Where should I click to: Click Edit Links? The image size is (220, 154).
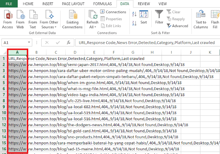click(111, 26)
